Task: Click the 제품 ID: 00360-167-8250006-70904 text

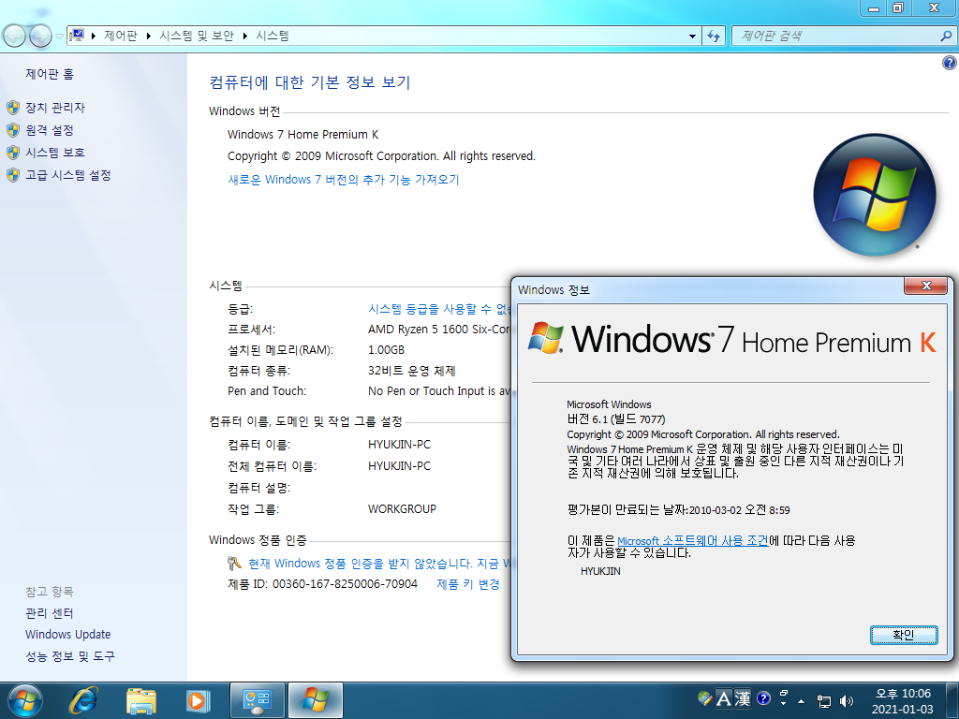Action: tap(322, 584)
